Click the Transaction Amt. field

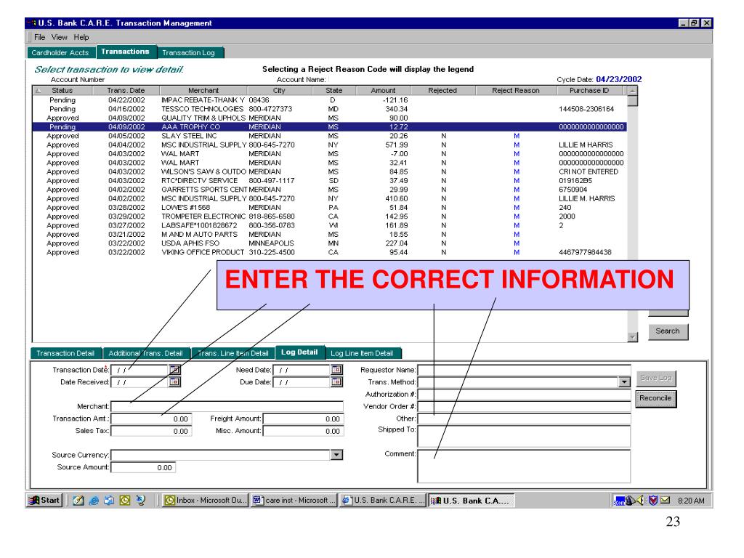(x=151, y=419)
